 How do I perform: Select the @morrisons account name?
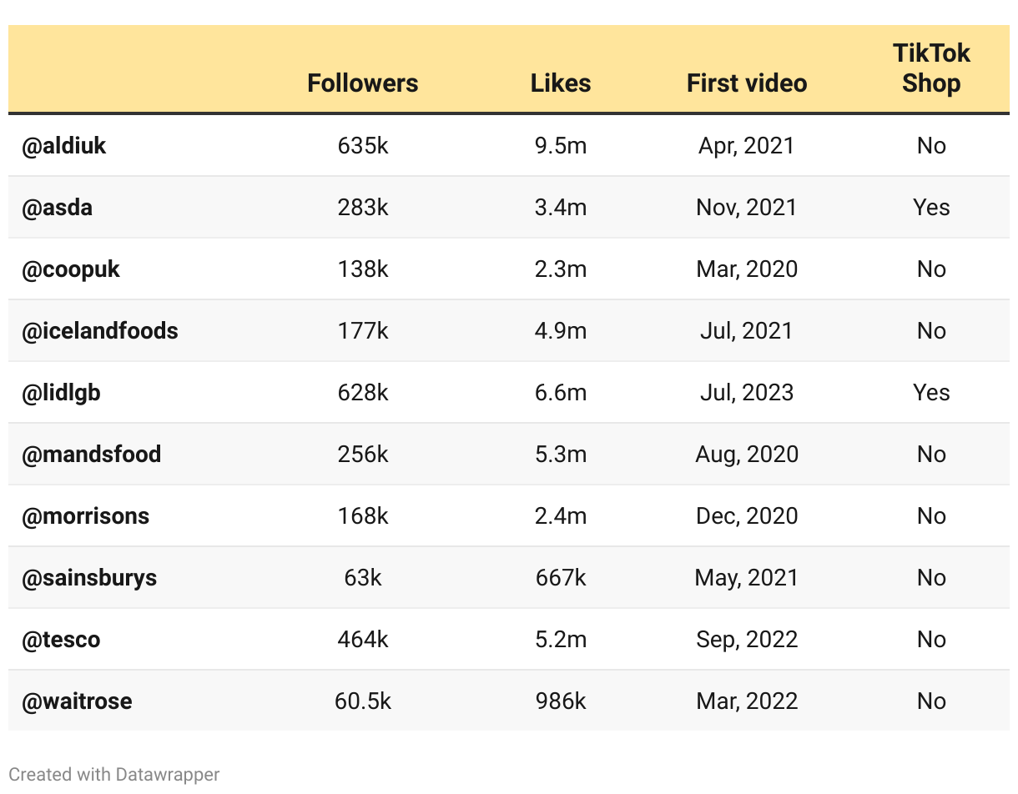point(85,516)
